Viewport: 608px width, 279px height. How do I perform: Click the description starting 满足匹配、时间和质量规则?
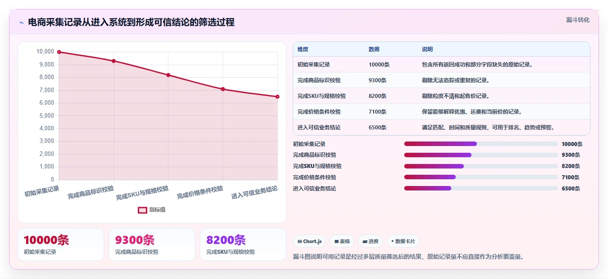(x=488, y=128)
